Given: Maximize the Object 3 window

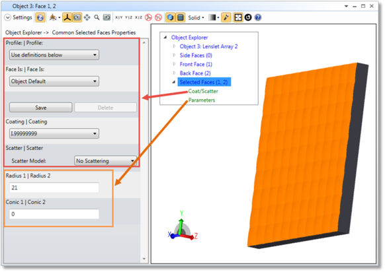Looking at the screenshot, I should tap(363, 7).
